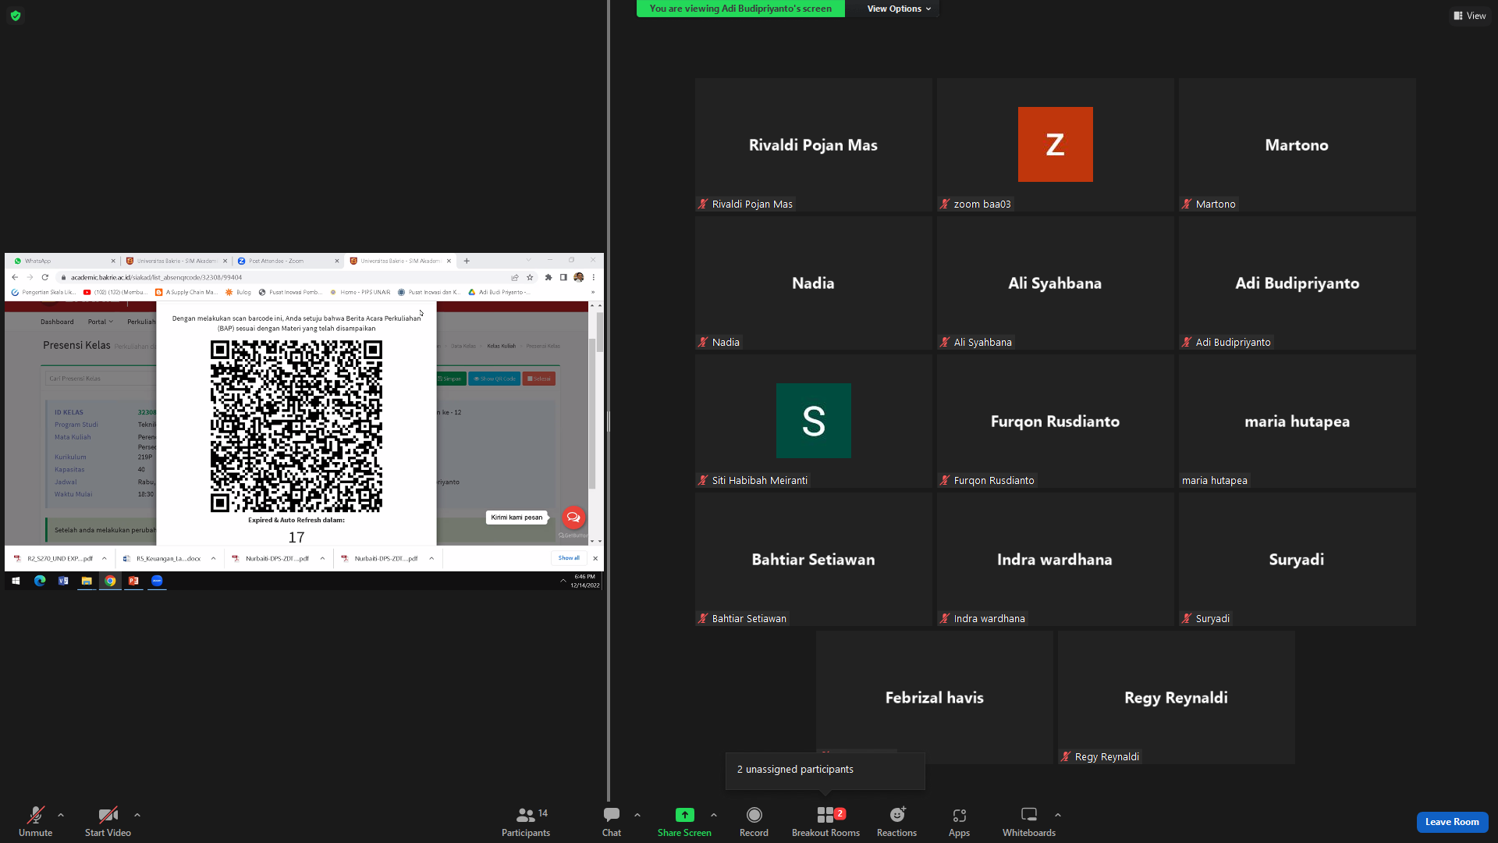The width and height of the screenshot is (1498, 843).
Task: Start Video in the Zoom toolbar
Action: pyautogui.click(x=108, y=821)
